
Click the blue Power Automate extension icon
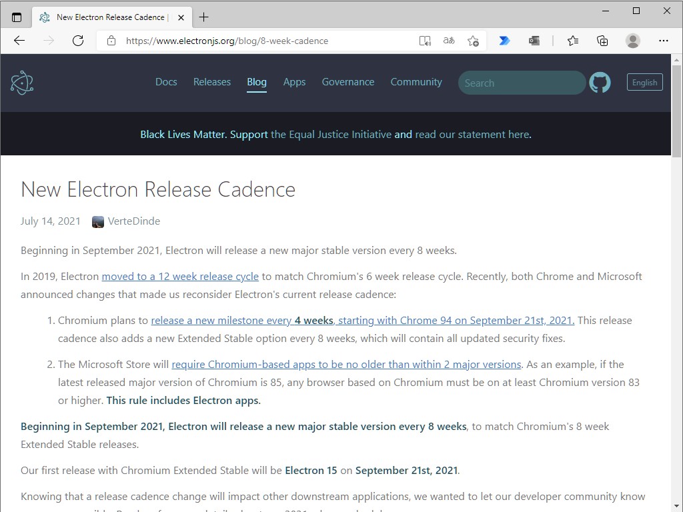coord(504,41)
